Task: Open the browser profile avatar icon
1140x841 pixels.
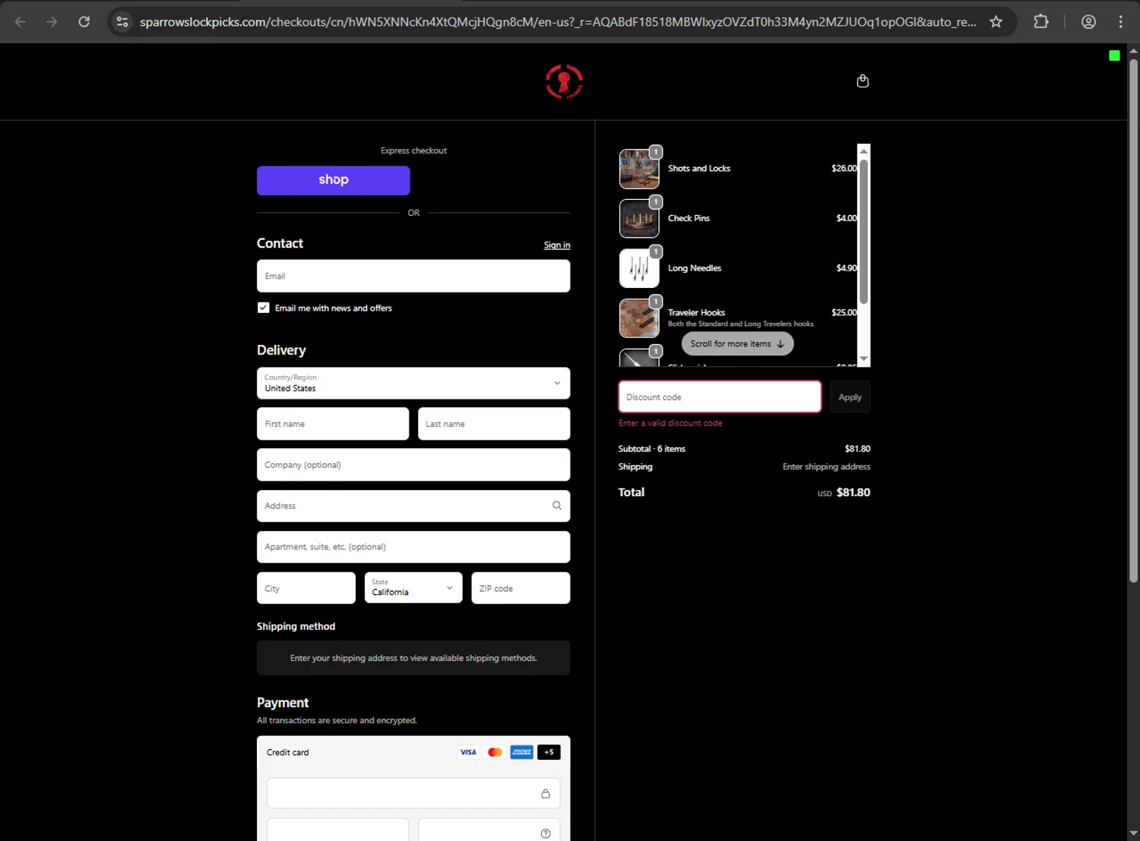Action: tap(1088, 22)
